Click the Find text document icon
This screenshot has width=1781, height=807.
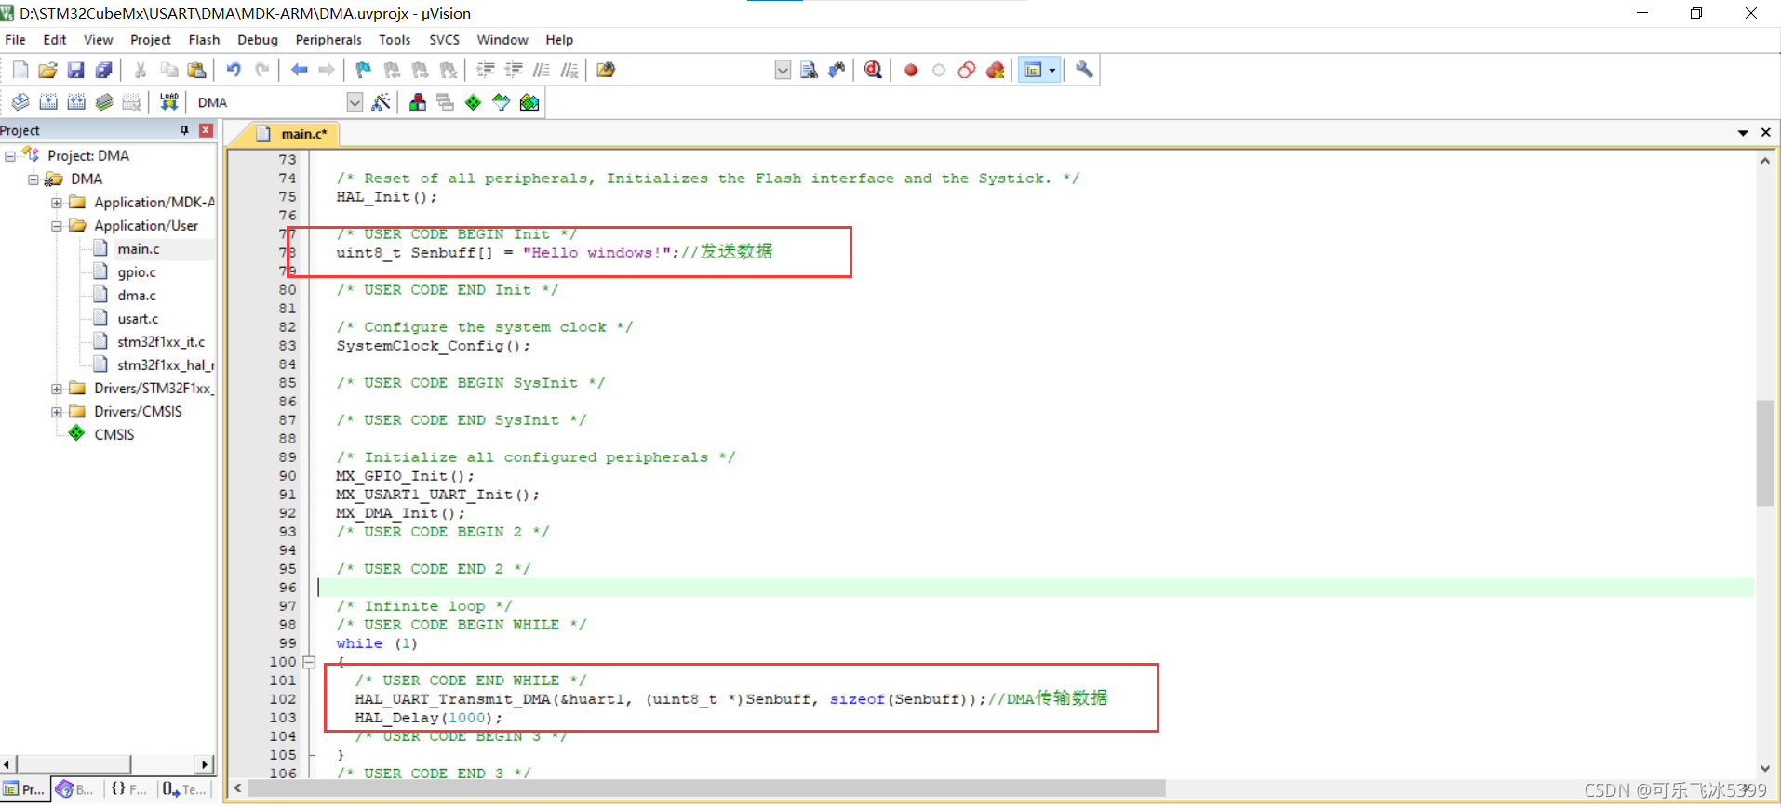click(x=809, y=70)
